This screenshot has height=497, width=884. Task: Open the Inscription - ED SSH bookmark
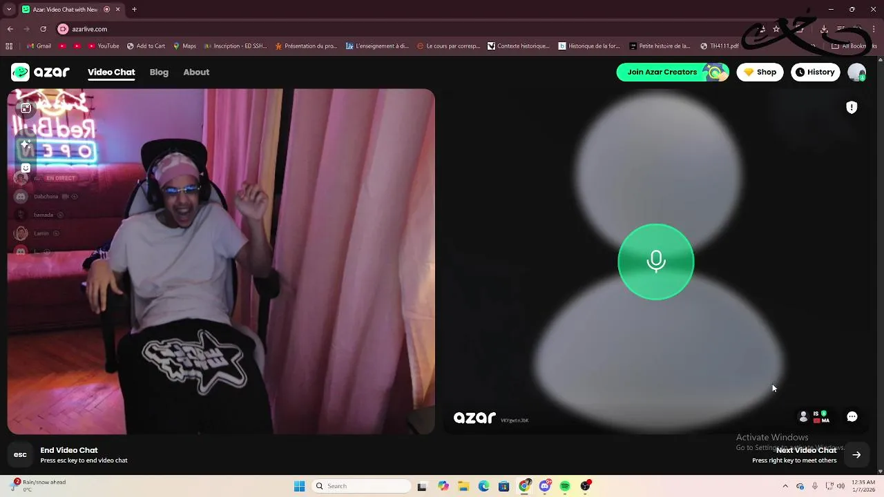pos(235,46)
